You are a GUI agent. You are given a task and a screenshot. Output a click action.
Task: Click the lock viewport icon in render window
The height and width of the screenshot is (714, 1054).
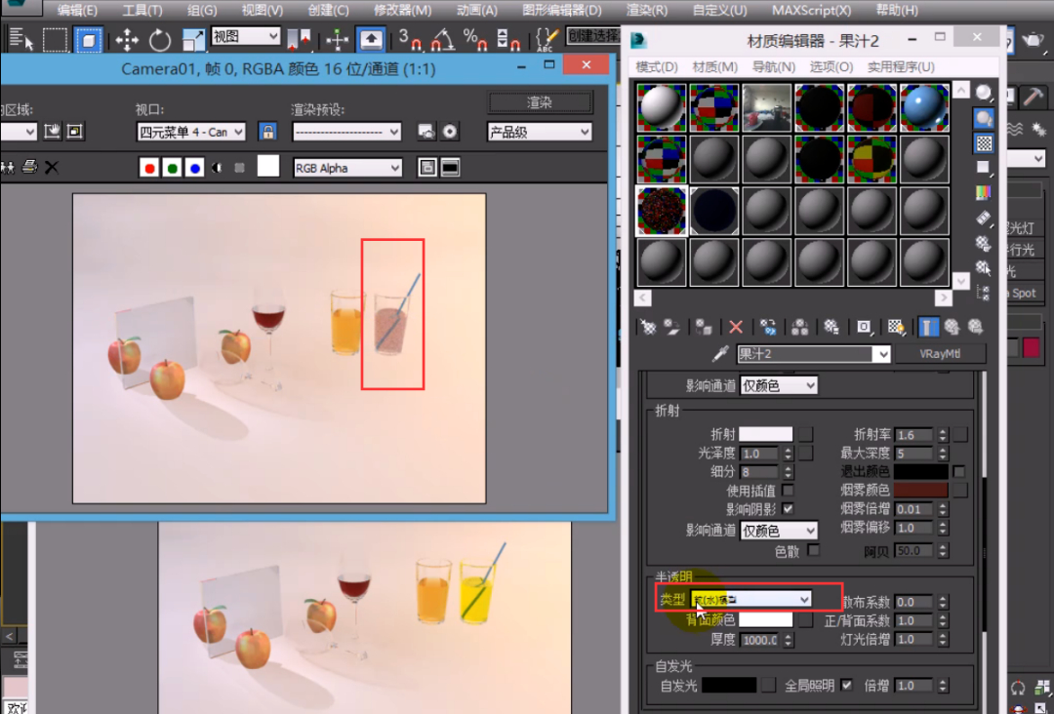click(x=266, y=132)
